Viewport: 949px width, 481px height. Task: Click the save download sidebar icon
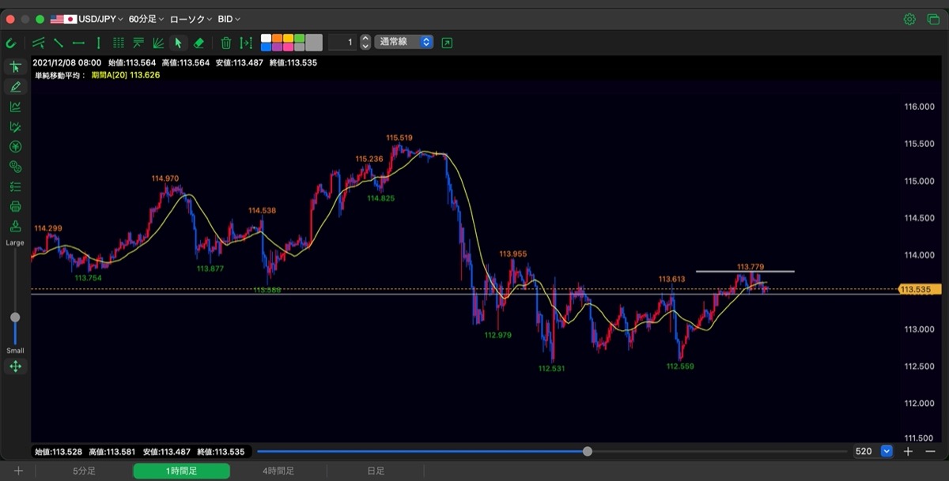click(x=15, y=227)
